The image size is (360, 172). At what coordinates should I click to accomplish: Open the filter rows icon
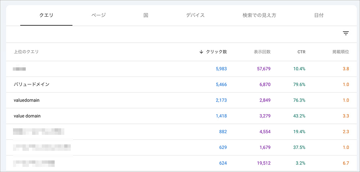tap(346, 33)
